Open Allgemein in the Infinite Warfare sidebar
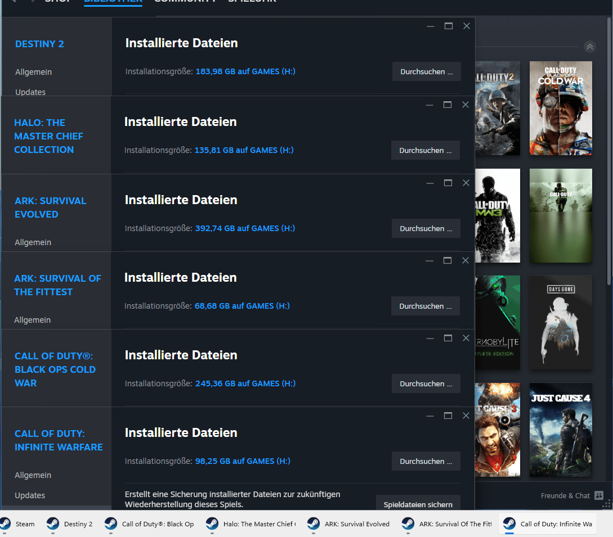The height and width of the screenshot is (537, 613). (33, 475)
